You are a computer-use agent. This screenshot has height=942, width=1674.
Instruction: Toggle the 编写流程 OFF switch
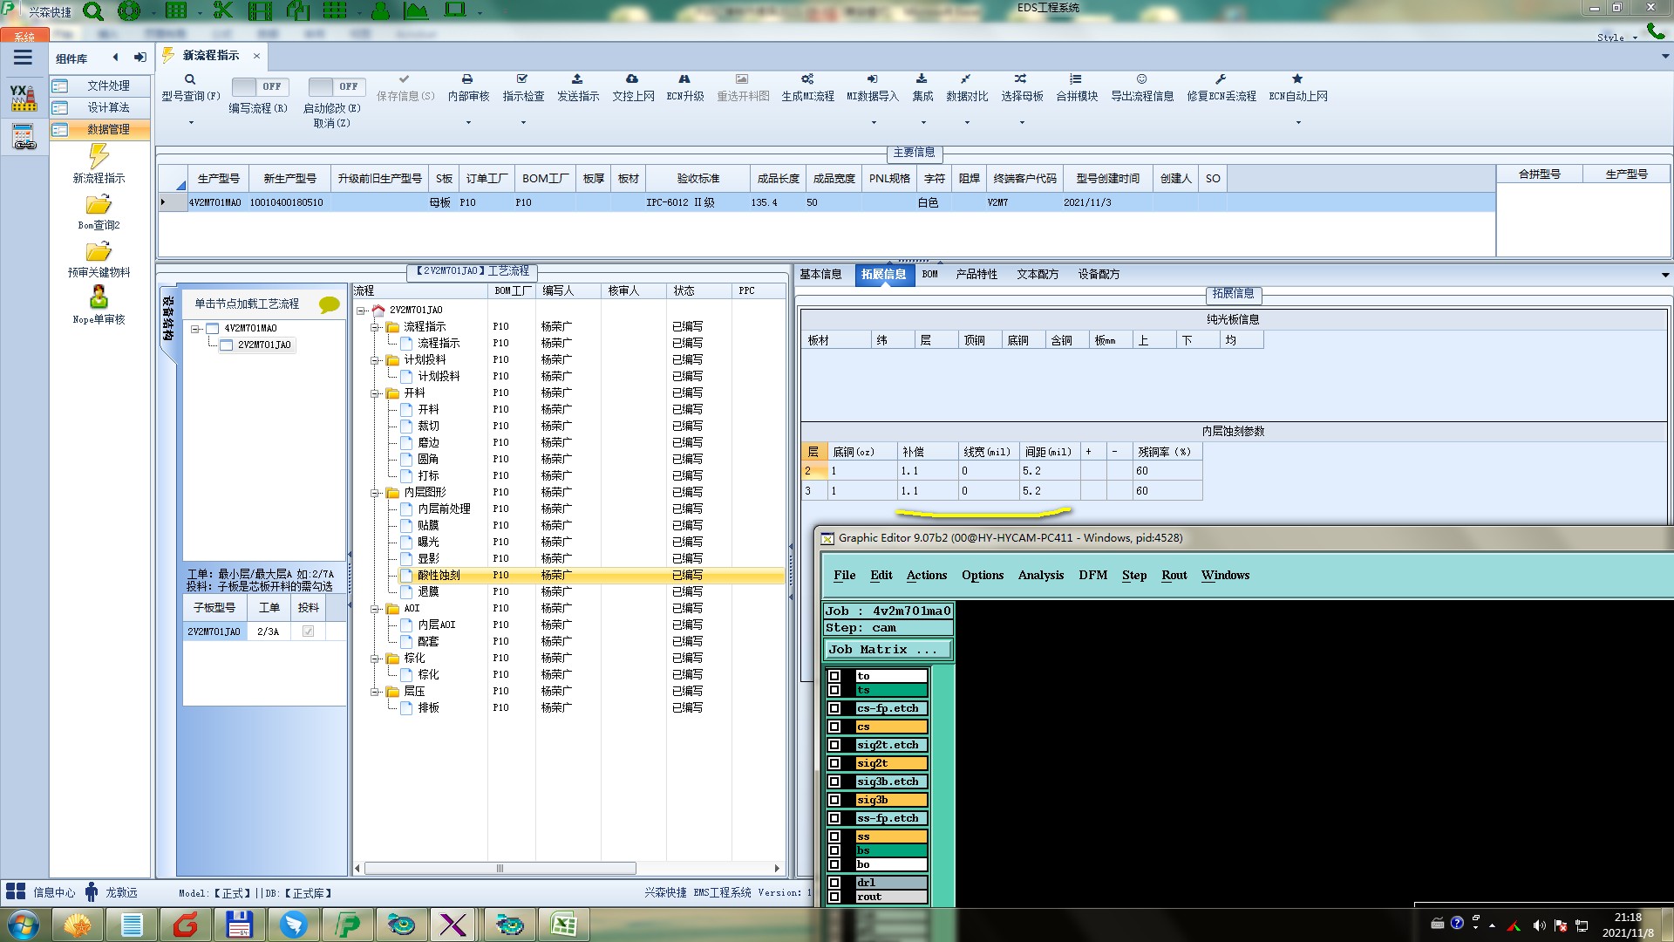click(258, 86)
